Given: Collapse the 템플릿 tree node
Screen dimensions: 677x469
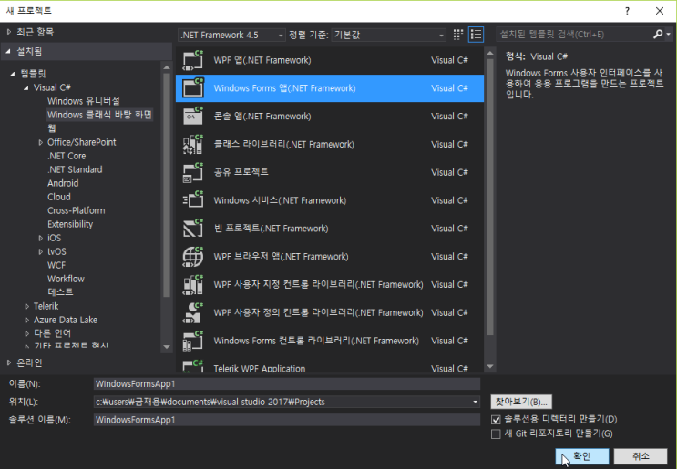Looking at the screenshot, I should (13, 74).
